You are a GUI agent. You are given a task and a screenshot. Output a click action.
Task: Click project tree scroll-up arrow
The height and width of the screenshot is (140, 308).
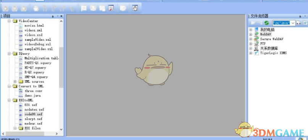pos(61,21)
